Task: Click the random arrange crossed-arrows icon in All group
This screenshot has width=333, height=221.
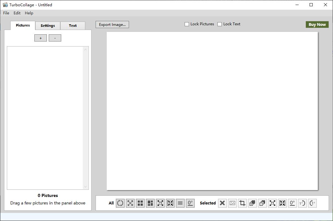Action: click(x=130, y=203)
